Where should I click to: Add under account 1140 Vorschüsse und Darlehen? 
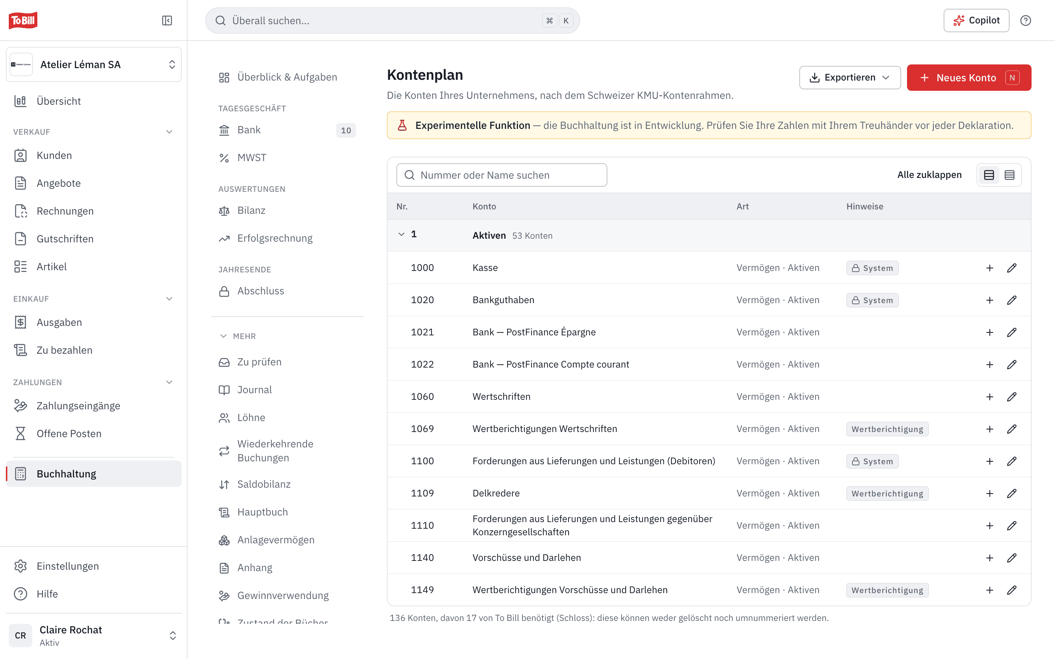pos(989,558)
